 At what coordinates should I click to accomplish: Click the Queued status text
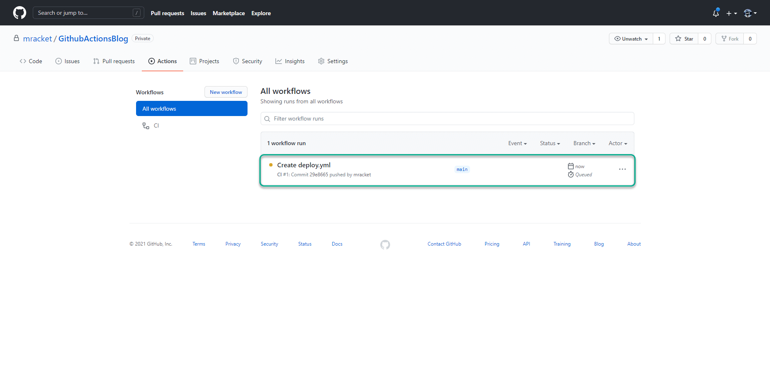coord(584,175)
